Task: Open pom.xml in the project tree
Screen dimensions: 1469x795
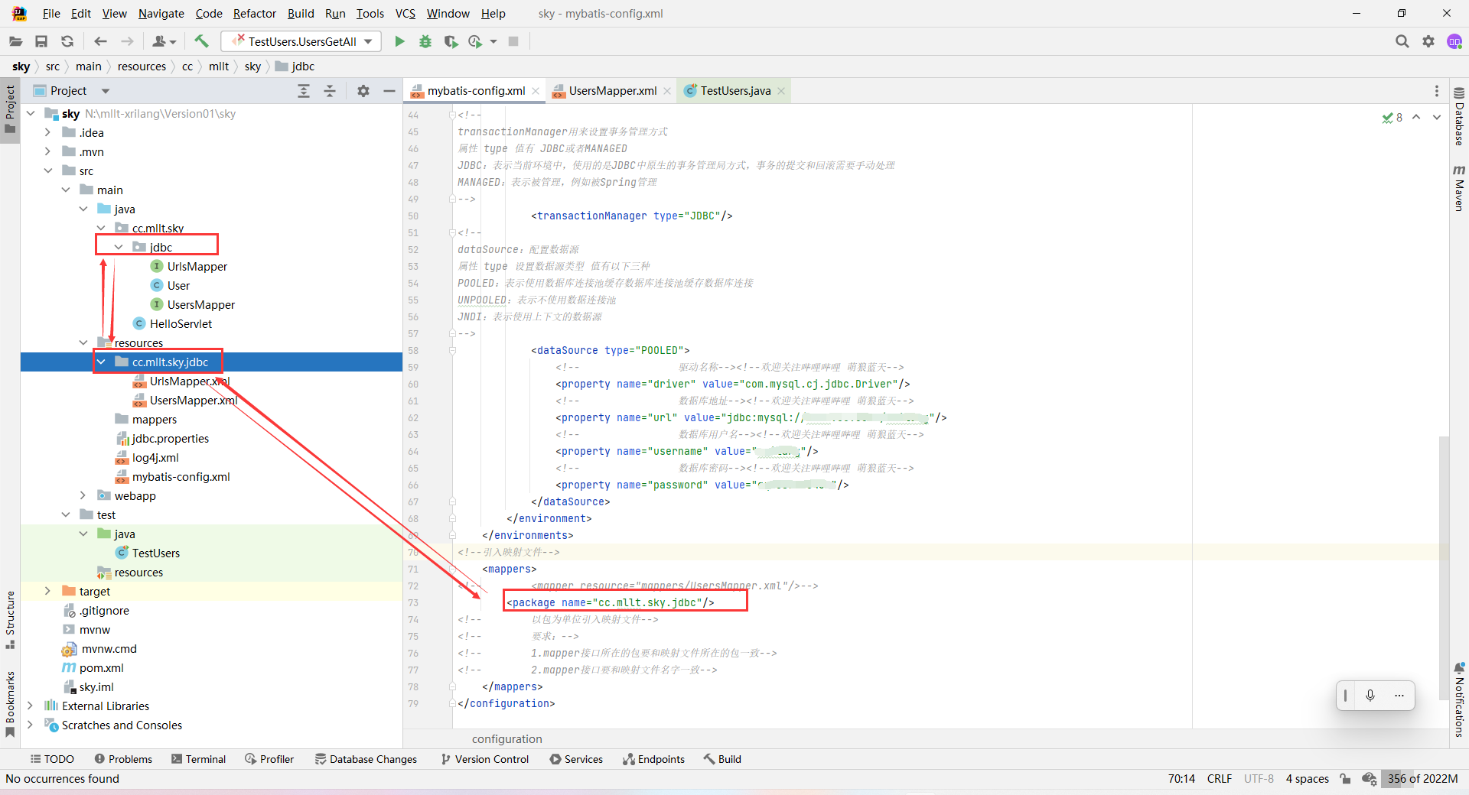Action: pyautogui.click(x=101, y=667)
